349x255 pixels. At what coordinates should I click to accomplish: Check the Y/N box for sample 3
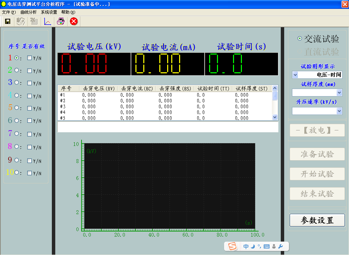[29, 82]
